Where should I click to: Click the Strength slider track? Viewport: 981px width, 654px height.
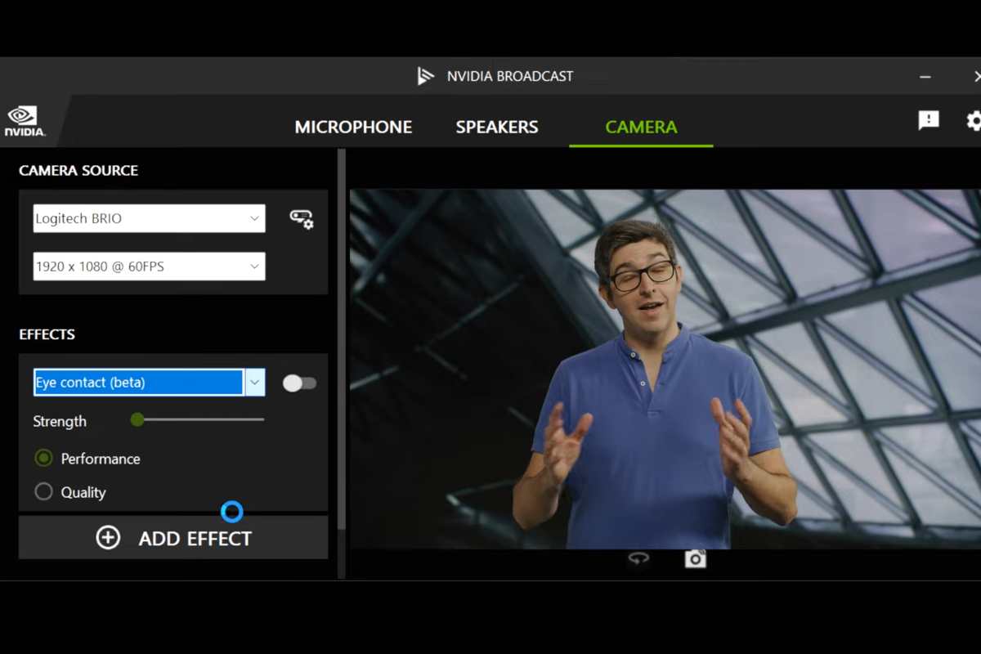200,419
